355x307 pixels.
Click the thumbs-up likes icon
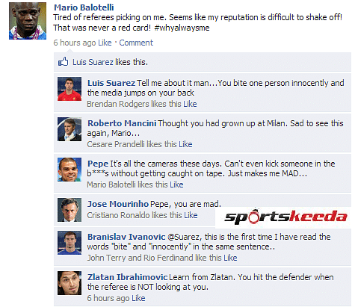[63, 61]
